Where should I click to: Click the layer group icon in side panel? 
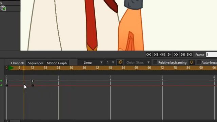coord(3,8)
